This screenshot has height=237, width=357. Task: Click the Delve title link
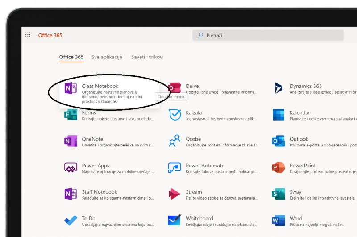coord(192,86)
